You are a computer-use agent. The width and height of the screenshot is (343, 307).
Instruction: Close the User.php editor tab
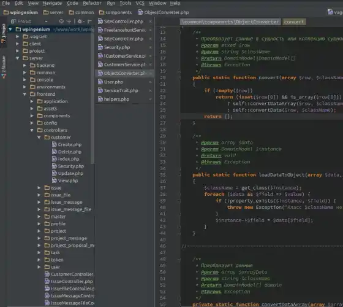(x=151, y=82)
